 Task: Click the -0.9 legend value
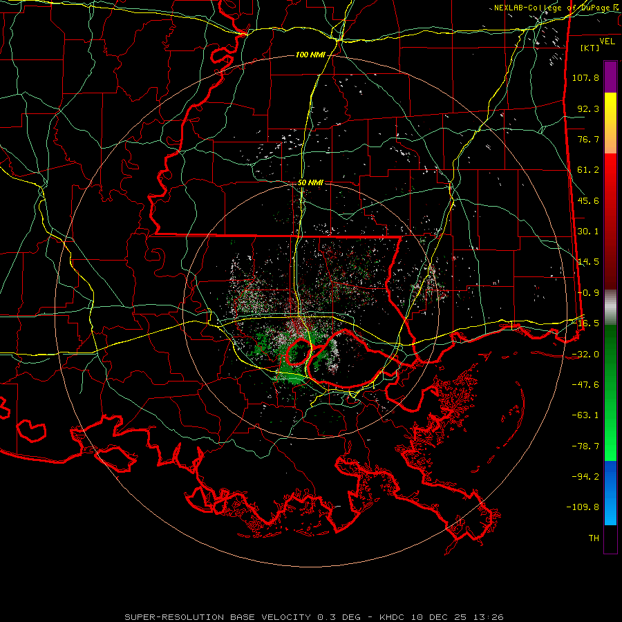pos(588,293)
